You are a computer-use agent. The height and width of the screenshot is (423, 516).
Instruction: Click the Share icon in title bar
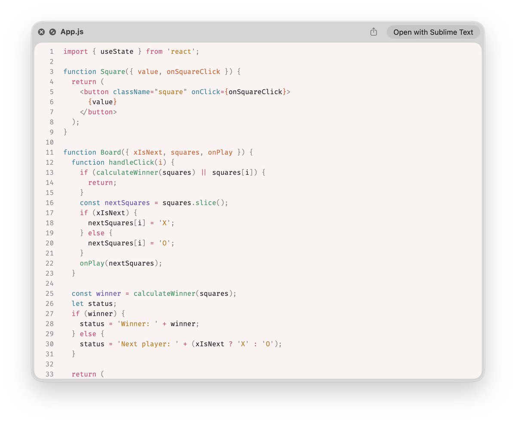pos(374,32)
